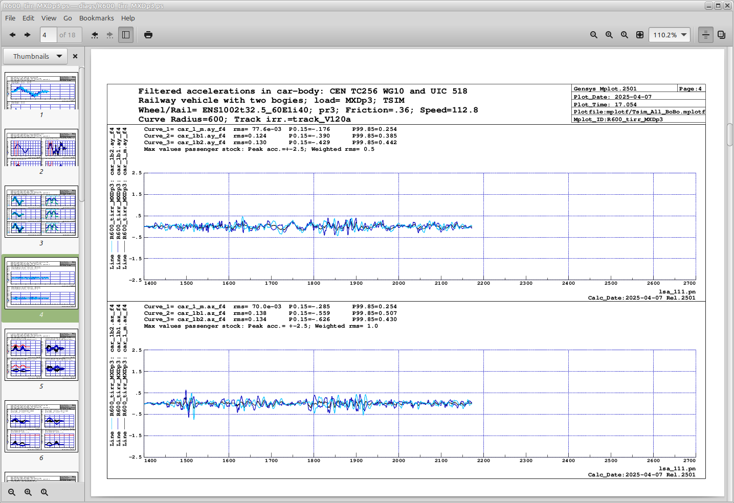
Task: Close the document viewer window
Action: click(727, 6)
